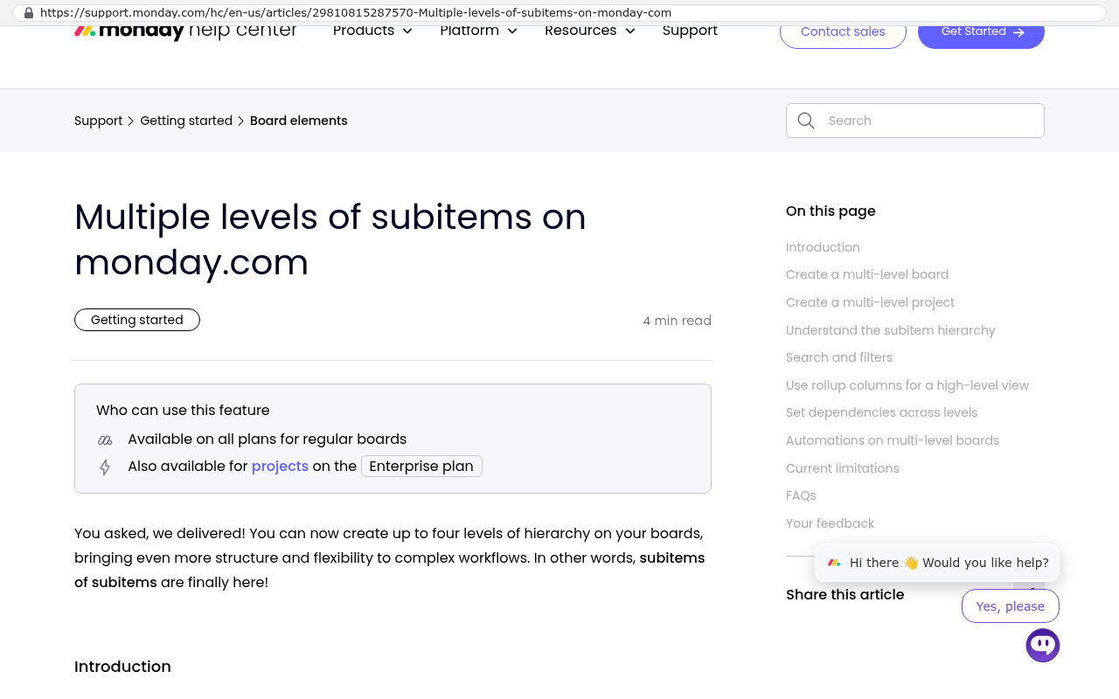1119x699 pixels.
Task: Click the monday help center logo
Action: [185, 31]
